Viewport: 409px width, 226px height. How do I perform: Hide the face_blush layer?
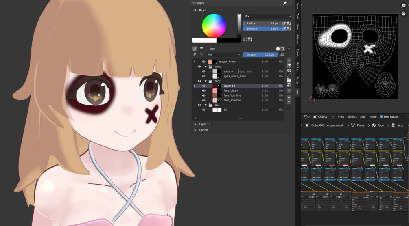click(204, 90)
